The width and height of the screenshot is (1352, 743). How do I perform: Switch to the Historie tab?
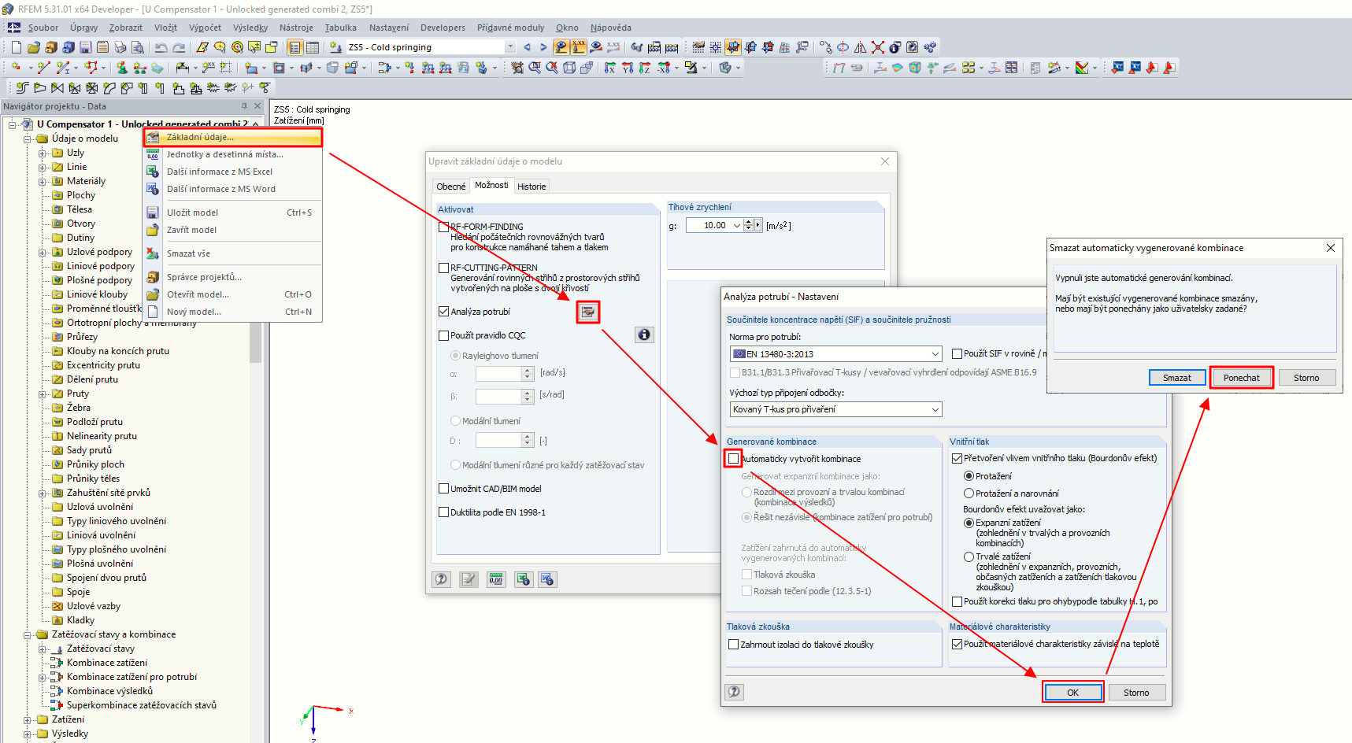[x=532, y=187]
